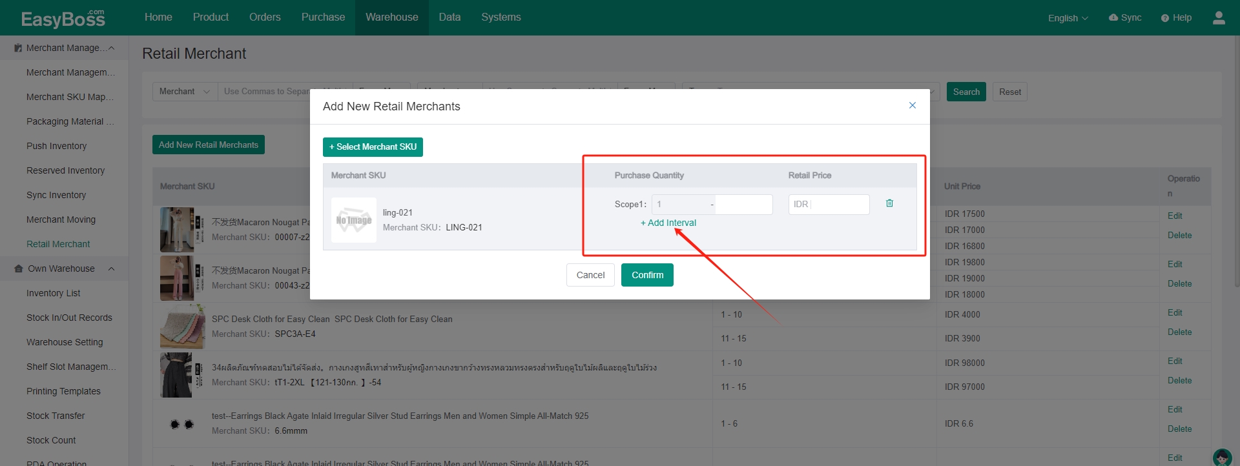1240x466 pixels.
Task: Open Merchant Moving sidebar item
Action: click(x=61, y=219)
